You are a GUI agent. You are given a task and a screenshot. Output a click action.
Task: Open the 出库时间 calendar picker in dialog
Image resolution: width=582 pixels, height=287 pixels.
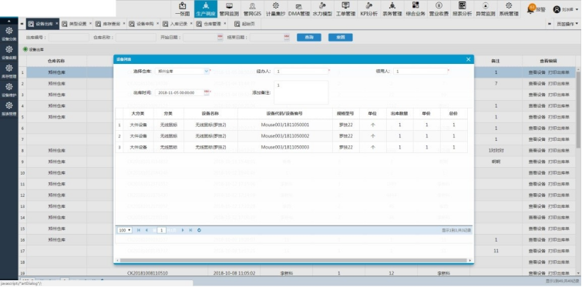coord(207,92)
